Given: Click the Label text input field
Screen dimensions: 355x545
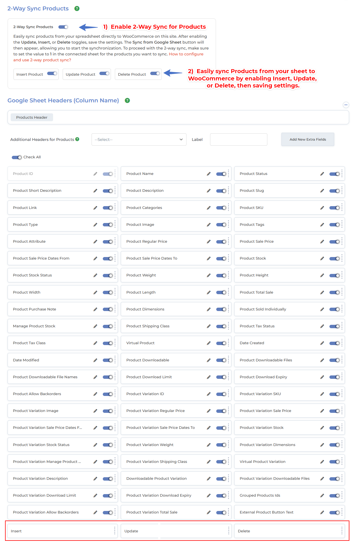Looking at the screenshot, I should click(238, 139).
